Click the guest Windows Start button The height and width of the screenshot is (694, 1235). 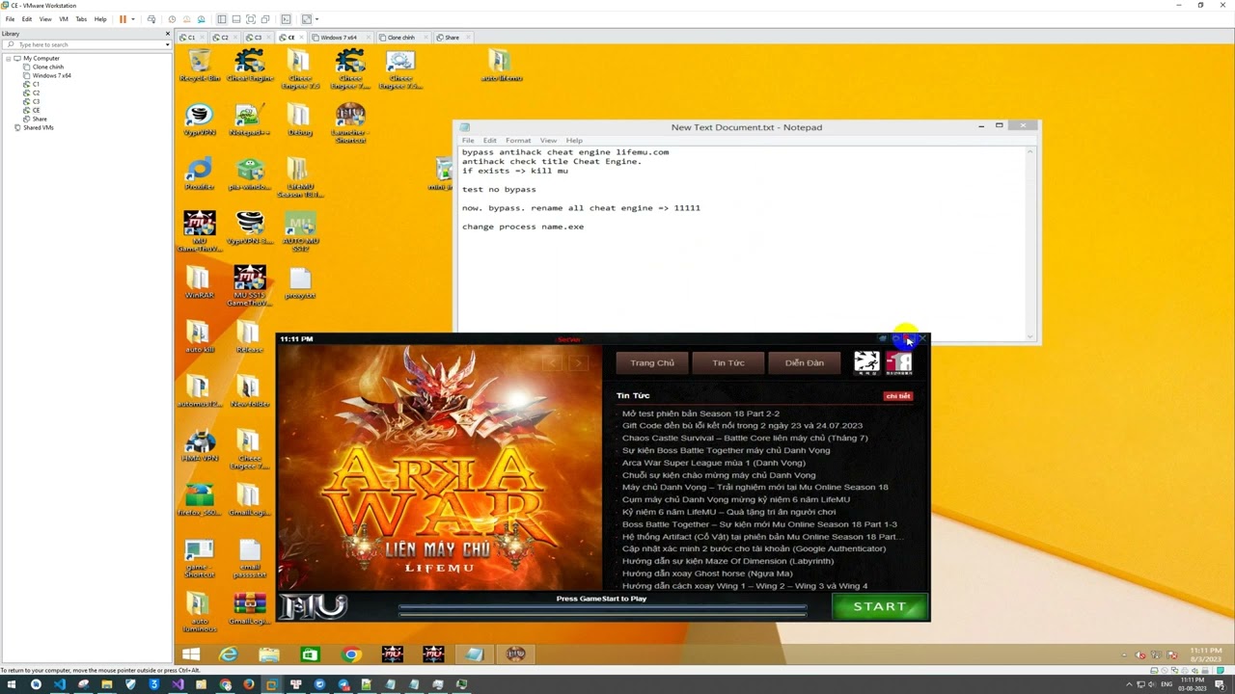[x=191, y=654]
